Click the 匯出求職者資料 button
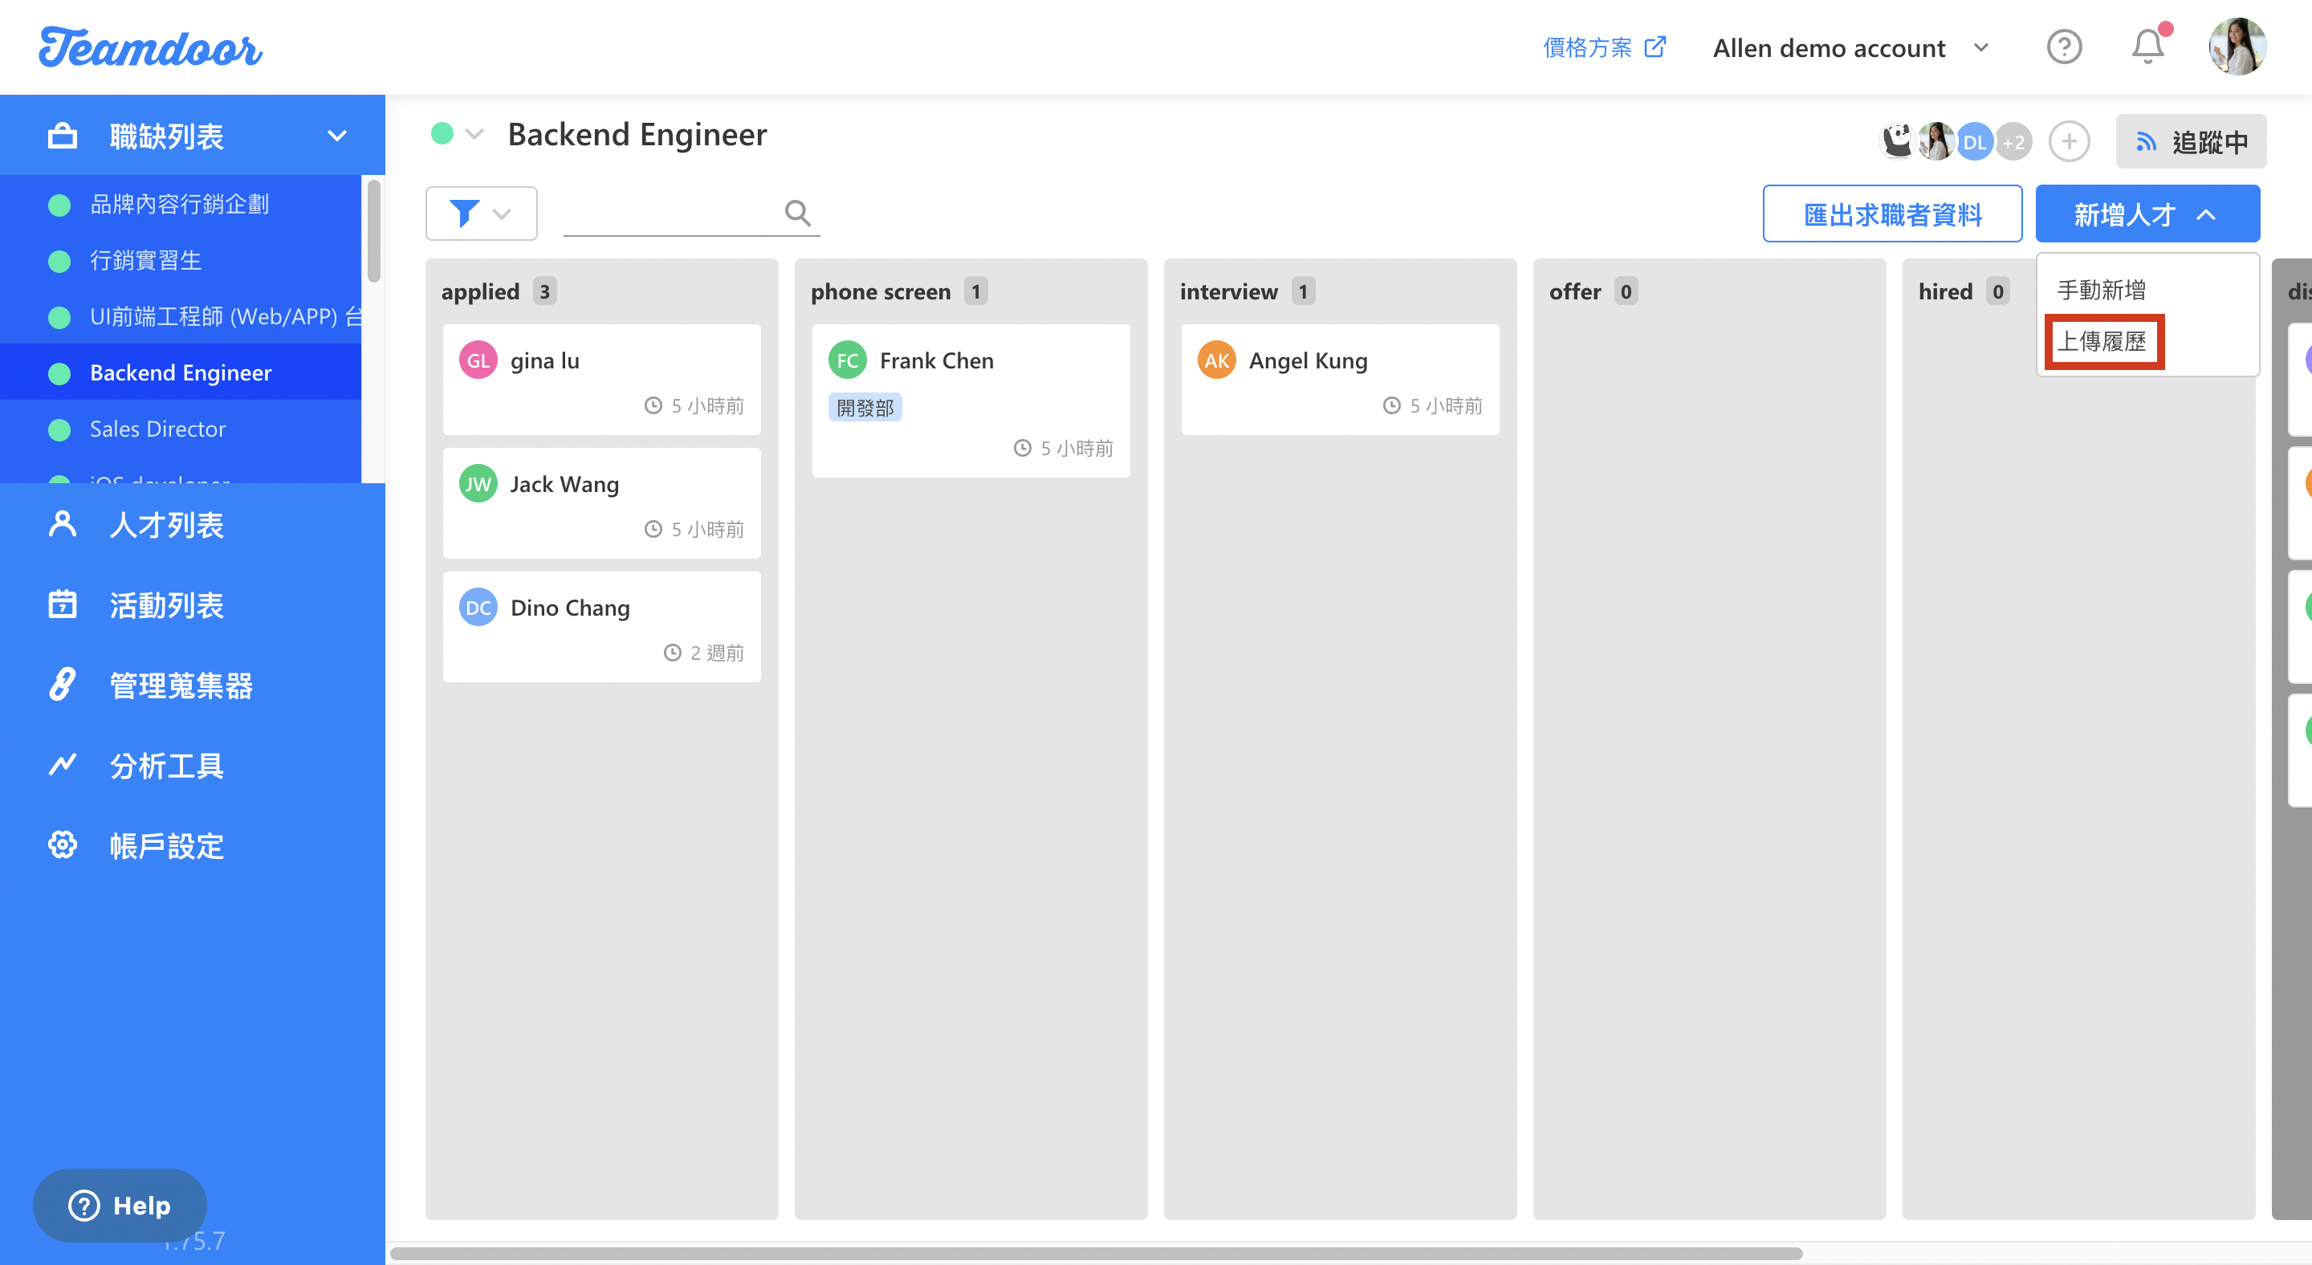The height and width of the screenshot is (1265, 2312). point(1891,214)
